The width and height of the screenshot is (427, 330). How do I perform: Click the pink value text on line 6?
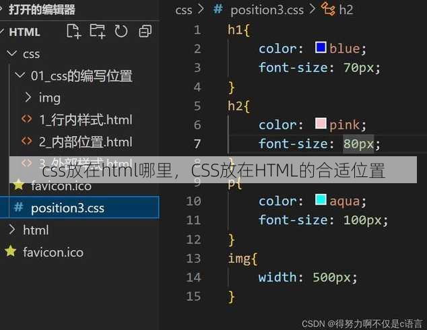pos(345,125)
